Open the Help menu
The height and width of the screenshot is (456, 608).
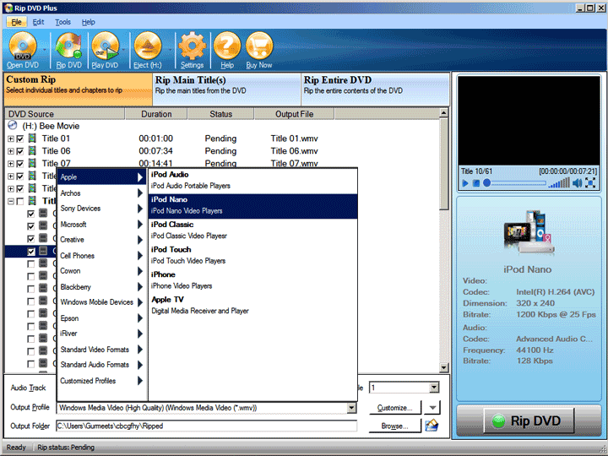(x=88, y=22)
